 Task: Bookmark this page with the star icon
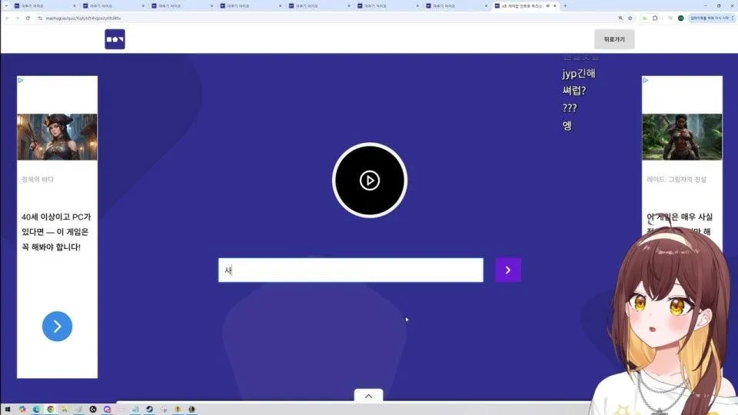[x=630, y=18]
